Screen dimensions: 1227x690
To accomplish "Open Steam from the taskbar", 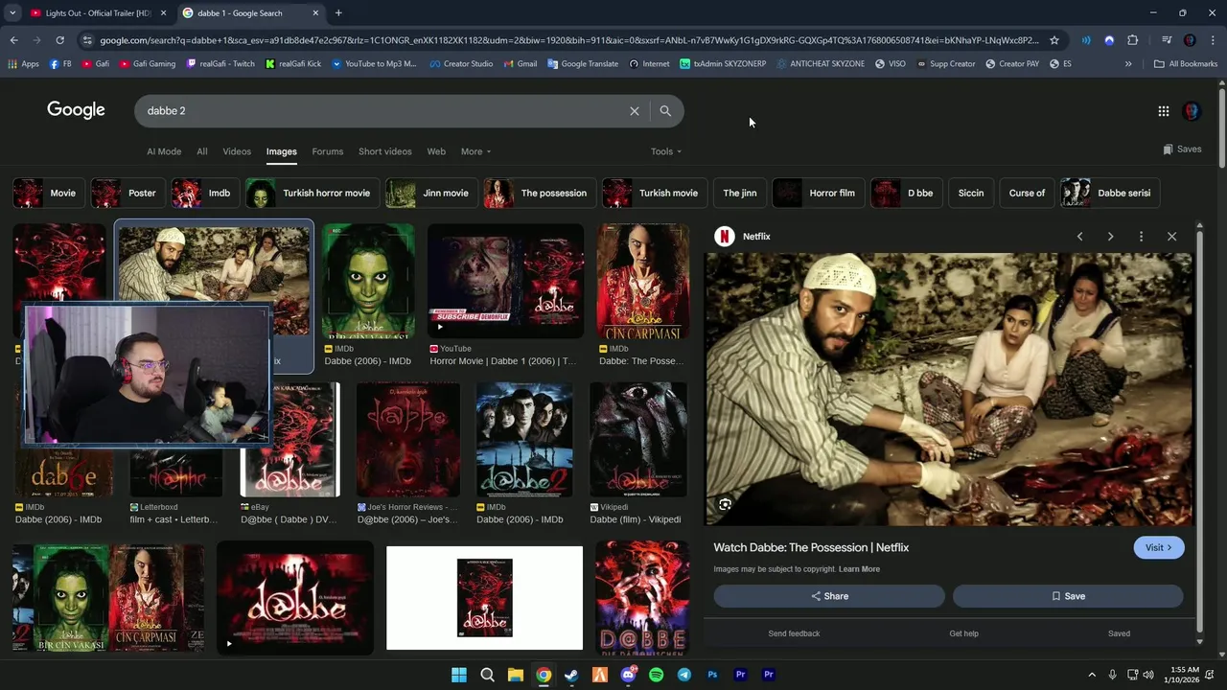I will pyautogui.click(x=571, y=675).
